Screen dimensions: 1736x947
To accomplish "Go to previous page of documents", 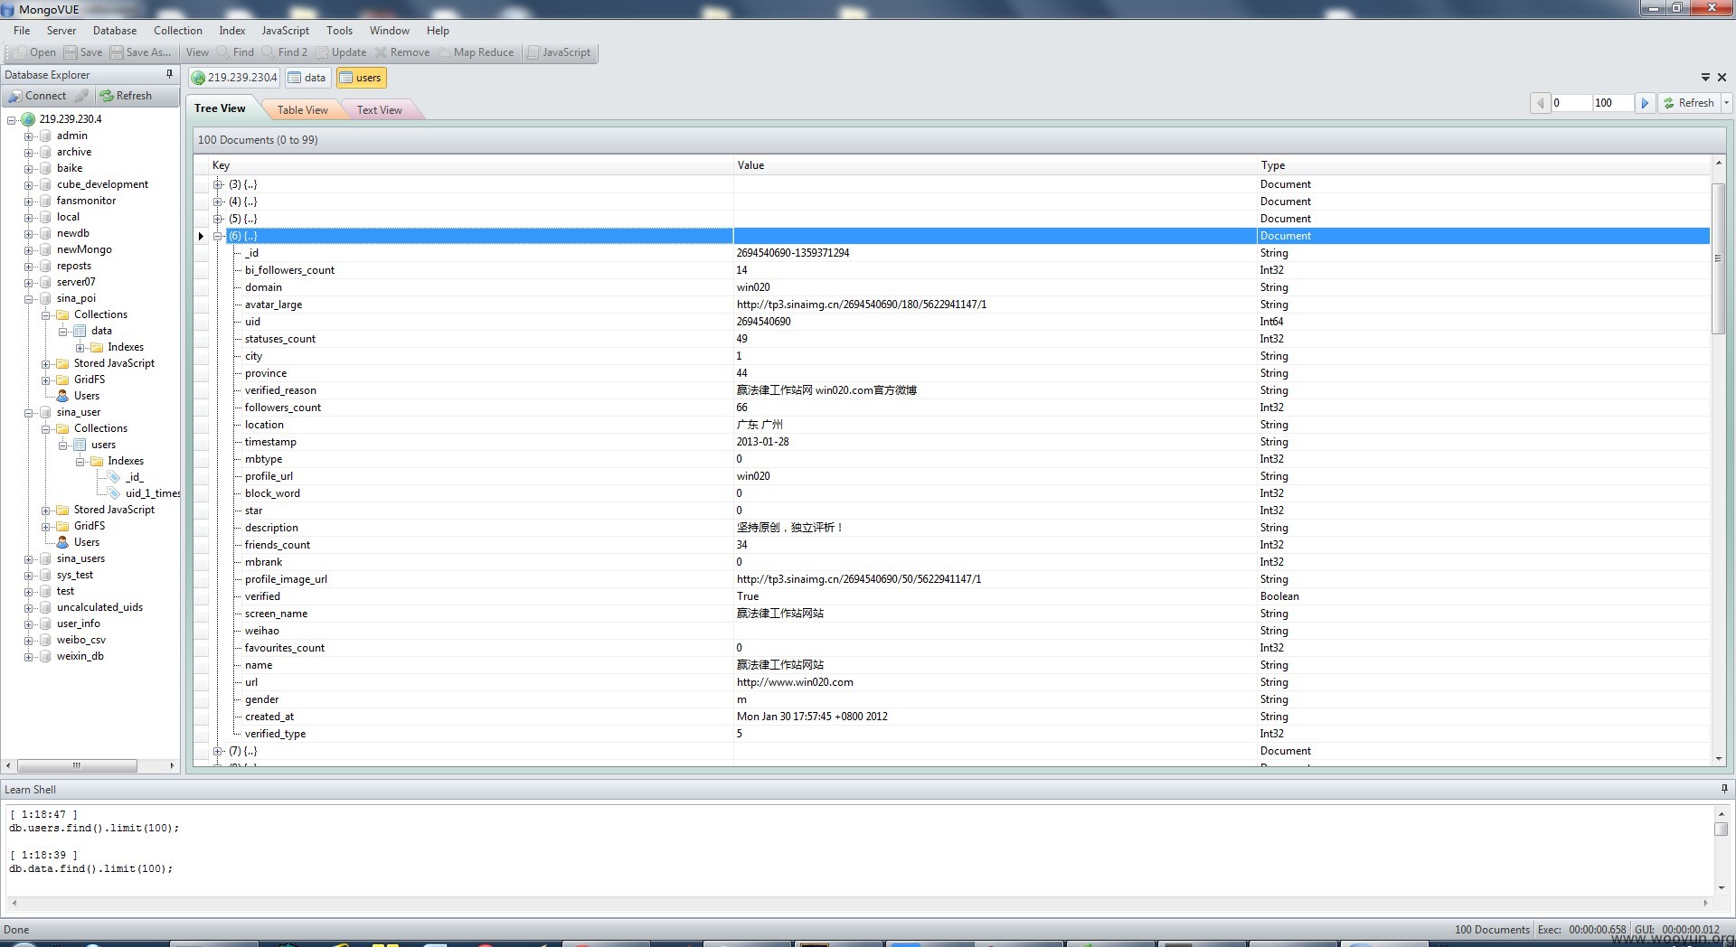I will click(1540, 103).
